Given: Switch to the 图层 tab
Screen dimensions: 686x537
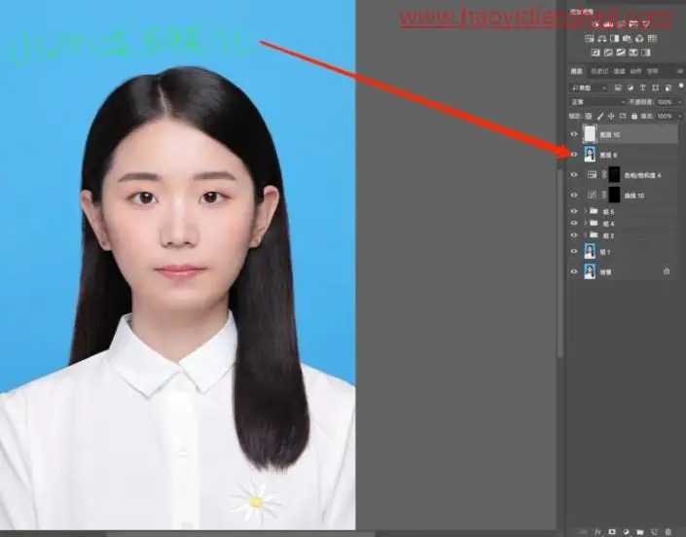Looking at the screenshot, I should pyautogui.click(x=576, y=71).
